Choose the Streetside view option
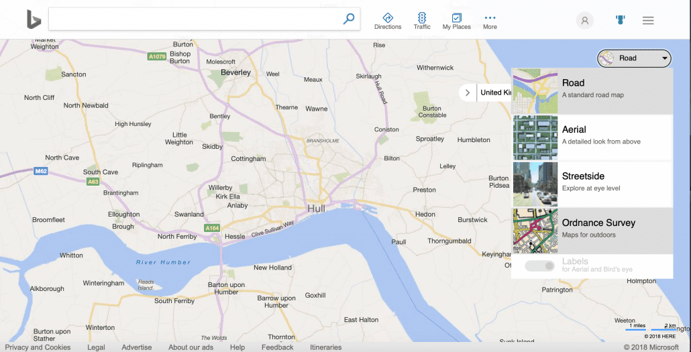 [x=592, y=184]
